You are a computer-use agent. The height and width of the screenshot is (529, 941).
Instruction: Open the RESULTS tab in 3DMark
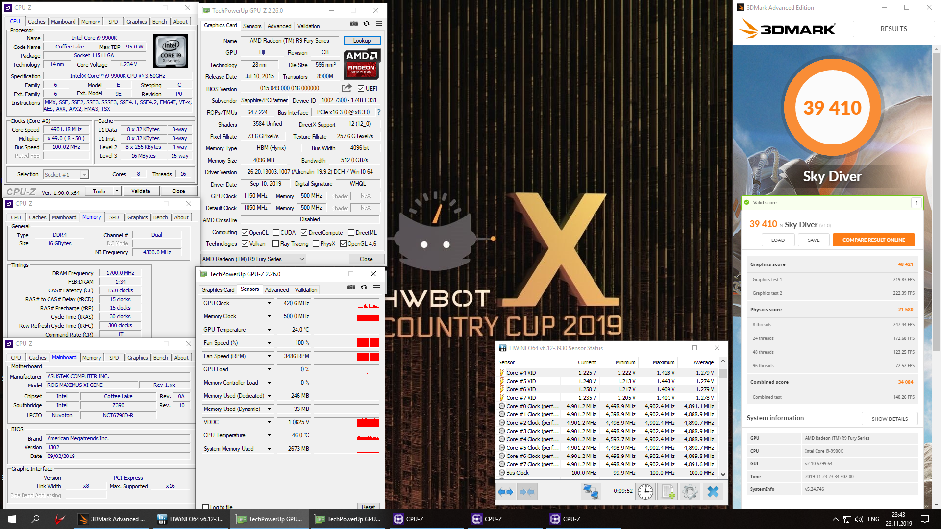[x=893, y=29]
